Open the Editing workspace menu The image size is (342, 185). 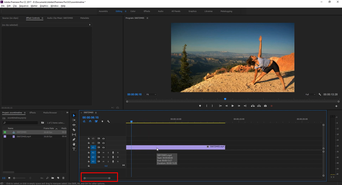(126, 11)
